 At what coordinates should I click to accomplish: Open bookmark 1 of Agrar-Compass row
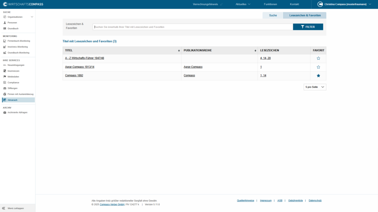pos(261,67)
